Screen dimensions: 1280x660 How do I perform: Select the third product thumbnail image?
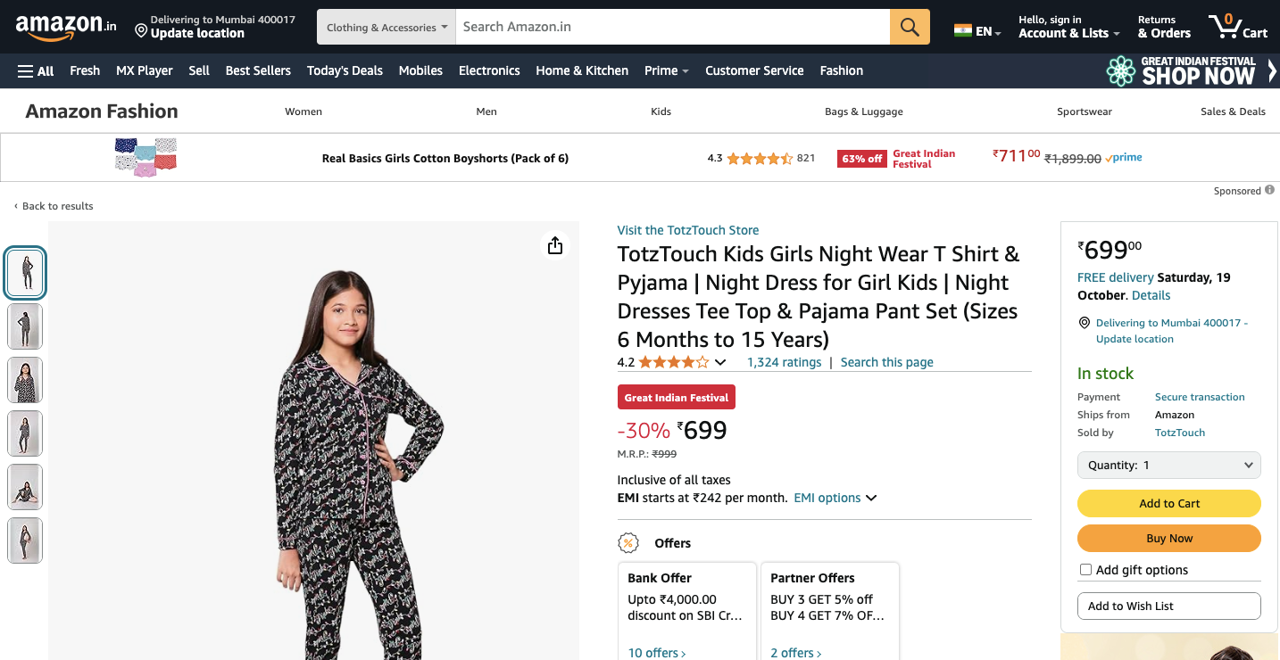[x=25, y=379]
